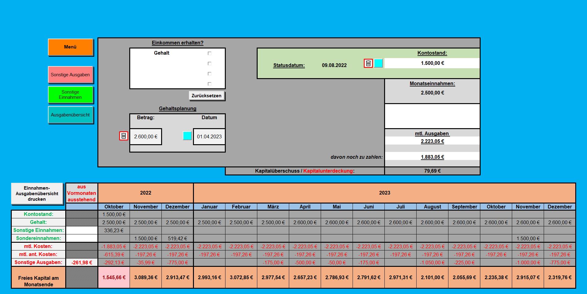This screenshot has height=294, width=587.
Task: Switch to the Ausgabenübersicht view
Action: tap(71, 115)
